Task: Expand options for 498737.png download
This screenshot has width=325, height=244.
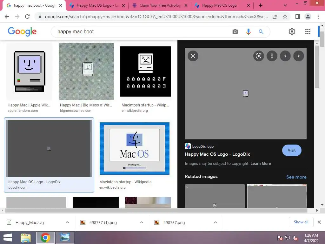Action: pos(216,222)
